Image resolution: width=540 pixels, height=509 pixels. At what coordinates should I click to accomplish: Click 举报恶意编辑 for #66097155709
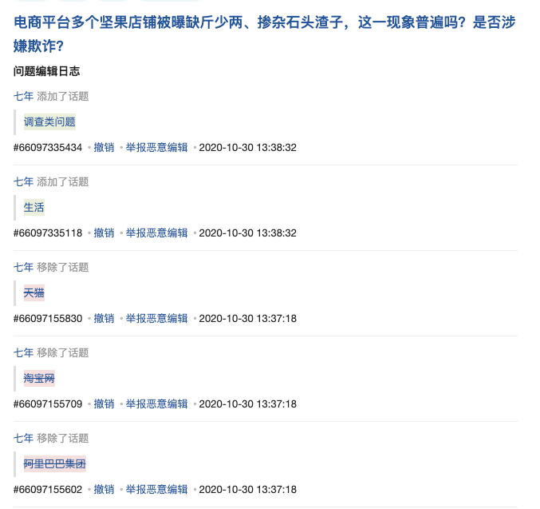[156, 404]
